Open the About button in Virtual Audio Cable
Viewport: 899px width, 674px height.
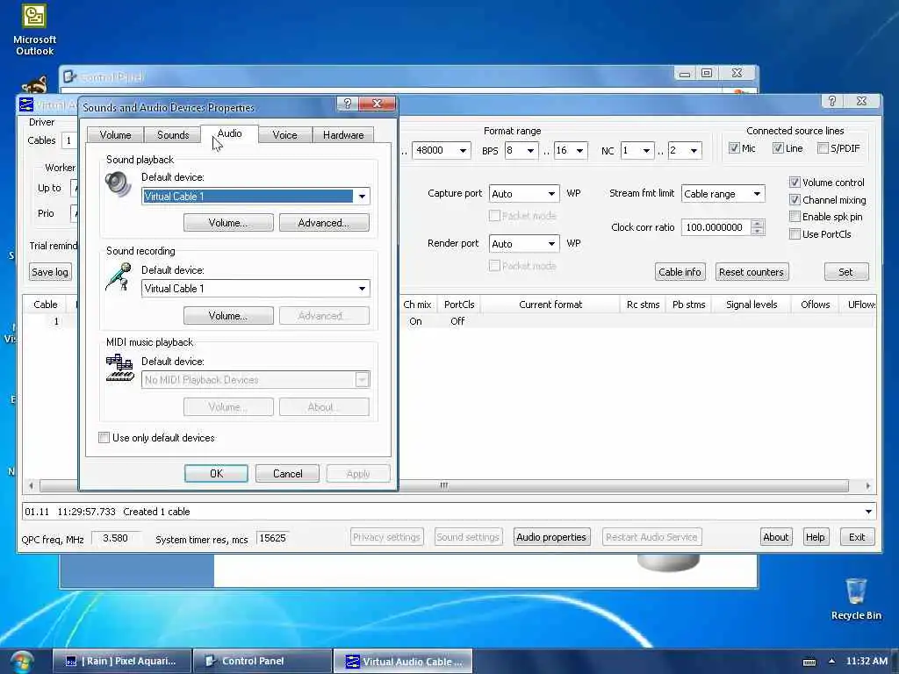point(776,537)
